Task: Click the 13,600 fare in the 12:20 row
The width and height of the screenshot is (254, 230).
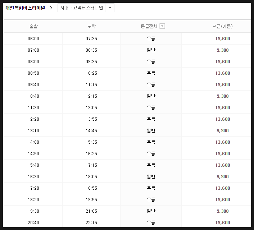Action: coord(223,119)
